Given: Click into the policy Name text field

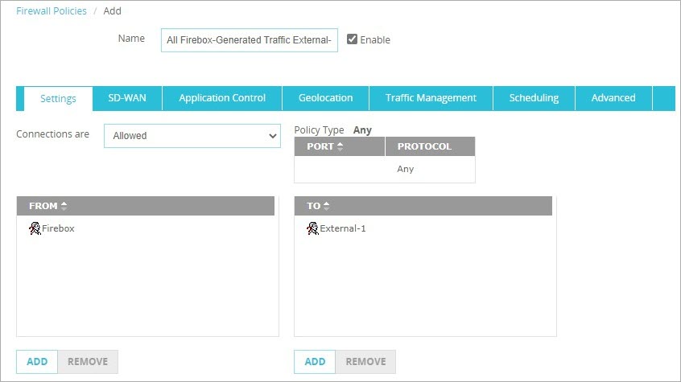Looking at the screenshot, I should [x=249, y=39].
